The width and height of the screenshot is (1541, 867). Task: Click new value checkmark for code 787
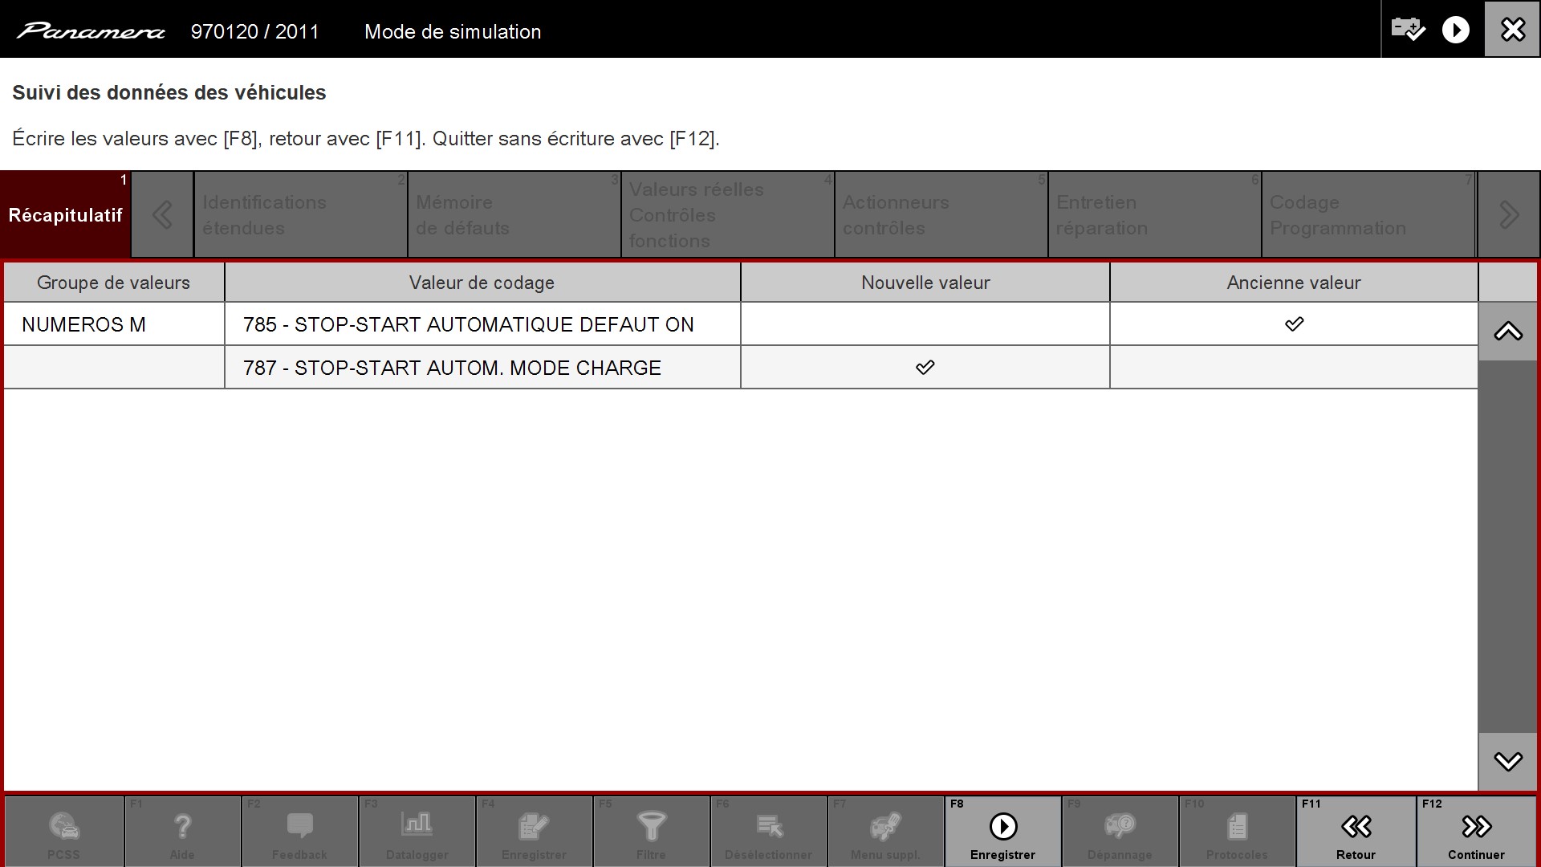(x=925, y=368)
